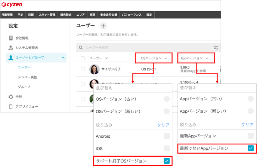Open the Appバージョン column dropdown
The image size is (257, 166).
click(x=196, y=58)
